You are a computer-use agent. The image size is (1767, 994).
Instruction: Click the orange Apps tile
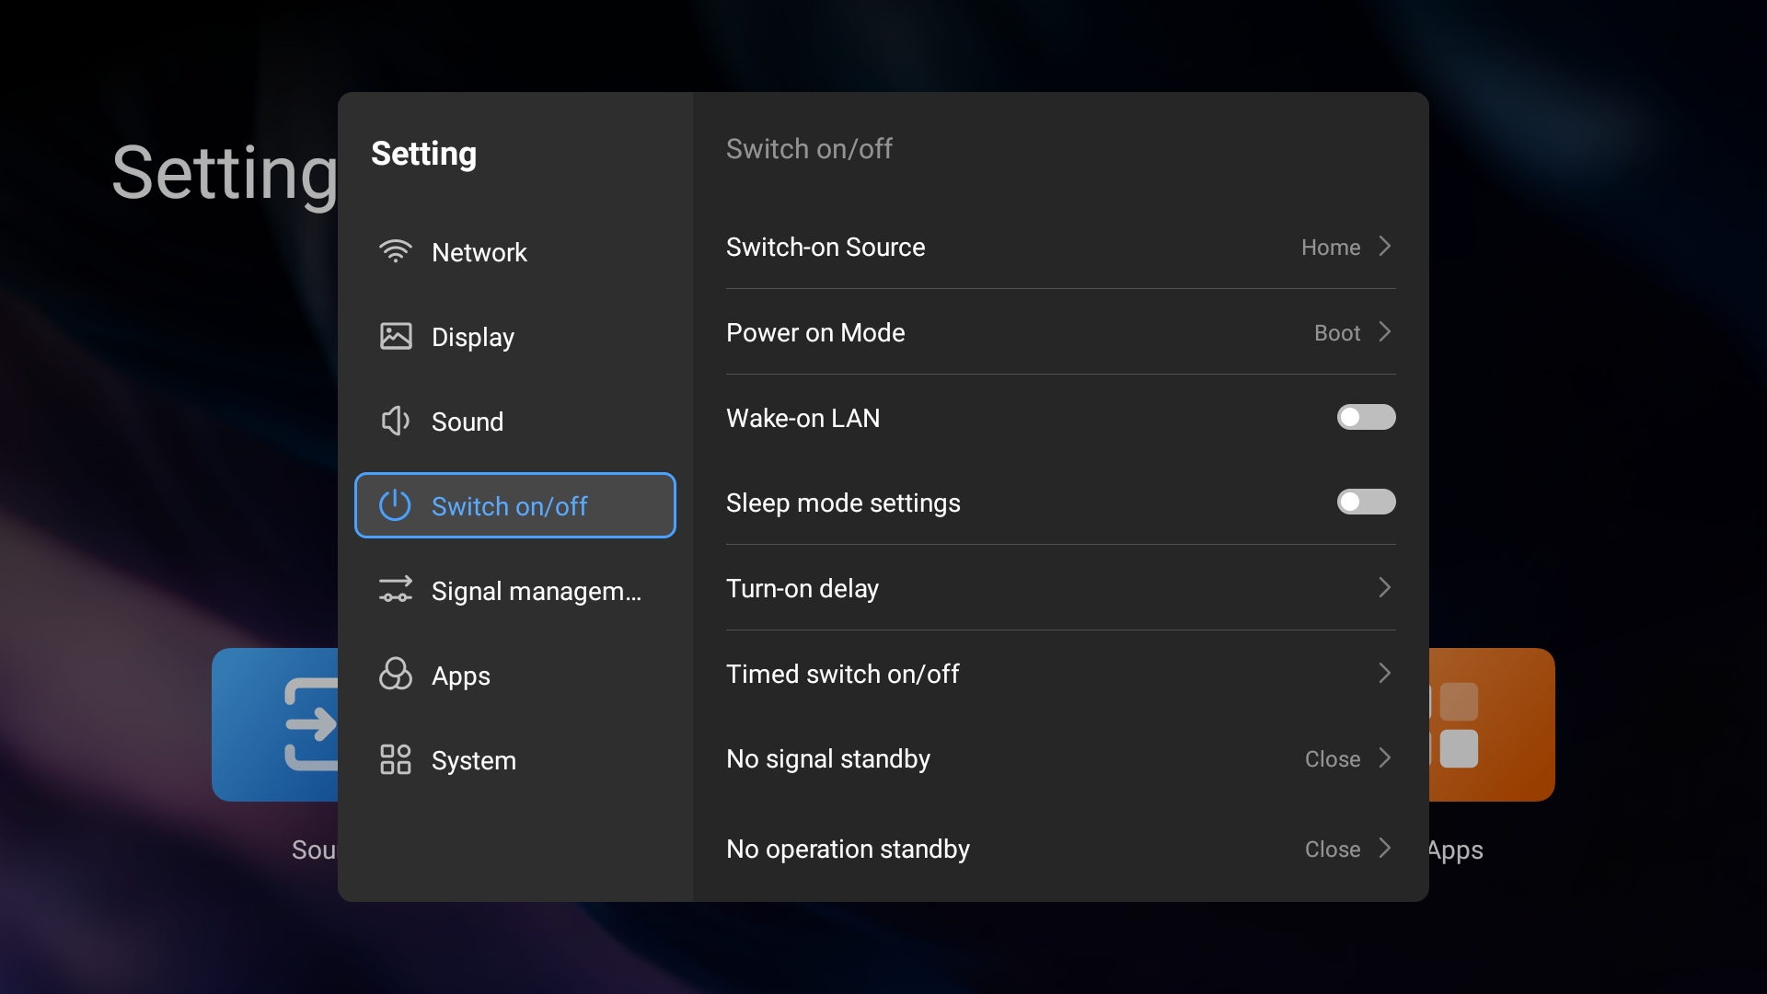(1491, 724)
